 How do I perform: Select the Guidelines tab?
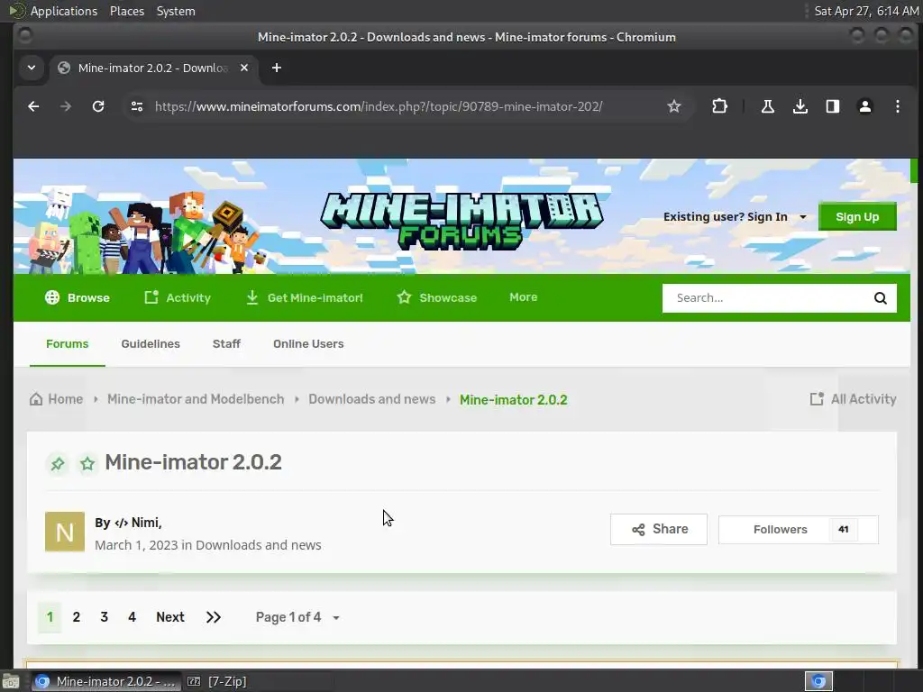coord(151,343)
